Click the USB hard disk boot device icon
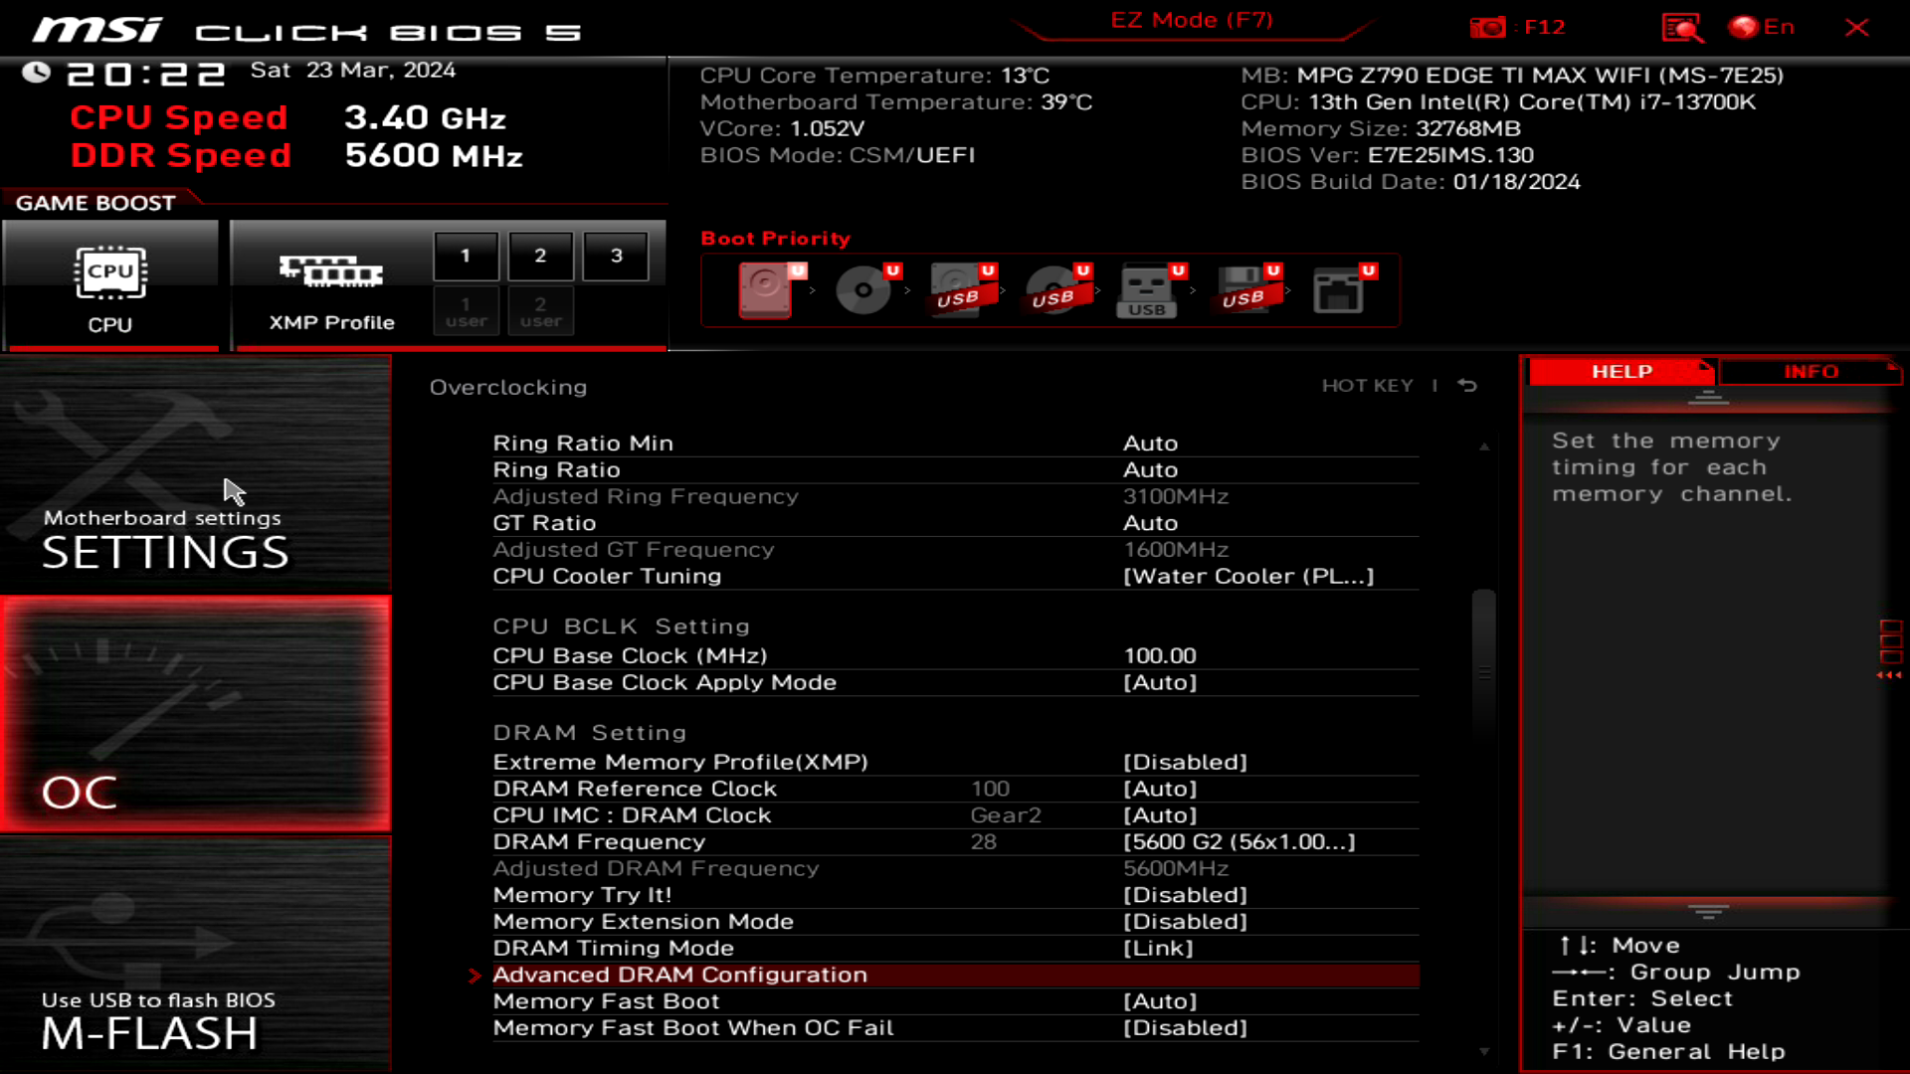This screenshot has height=1074, width=1910. tap(961, 289)
